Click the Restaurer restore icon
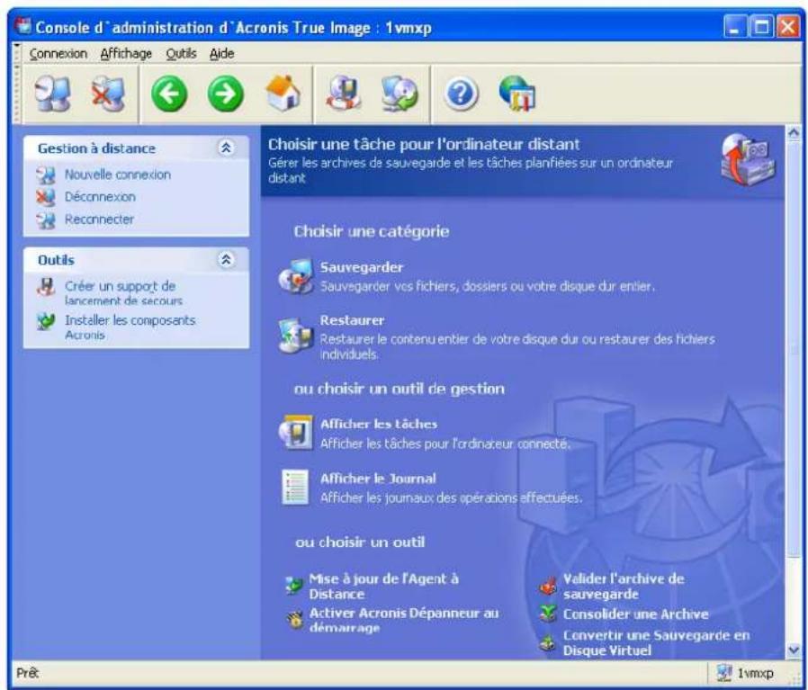Image resolution: width=808 pixels, height=690 pixels. click(296, 336)
